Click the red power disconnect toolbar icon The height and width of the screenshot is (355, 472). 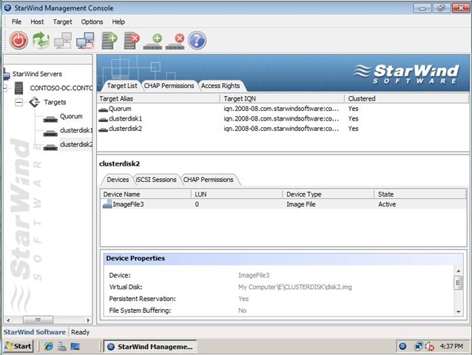point(18,41)
